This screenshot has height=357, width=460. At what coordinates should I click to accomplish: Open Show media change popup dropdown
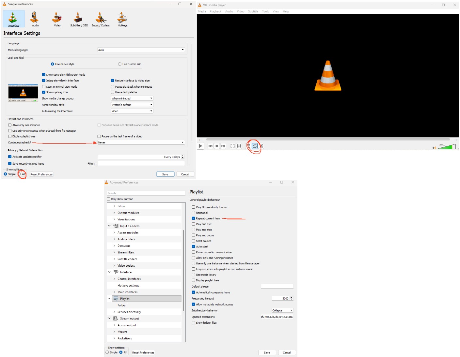(132, 98)
